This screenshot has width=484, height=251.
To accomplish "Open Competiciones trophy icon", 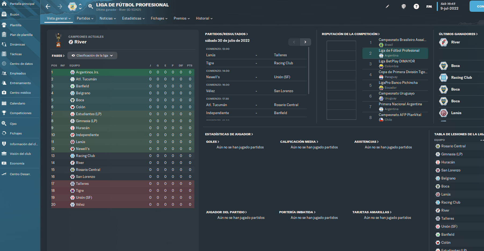I will (4, 113).
